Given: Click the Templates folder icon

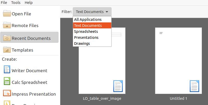Looking at the screenshot, I should (7, 50).
